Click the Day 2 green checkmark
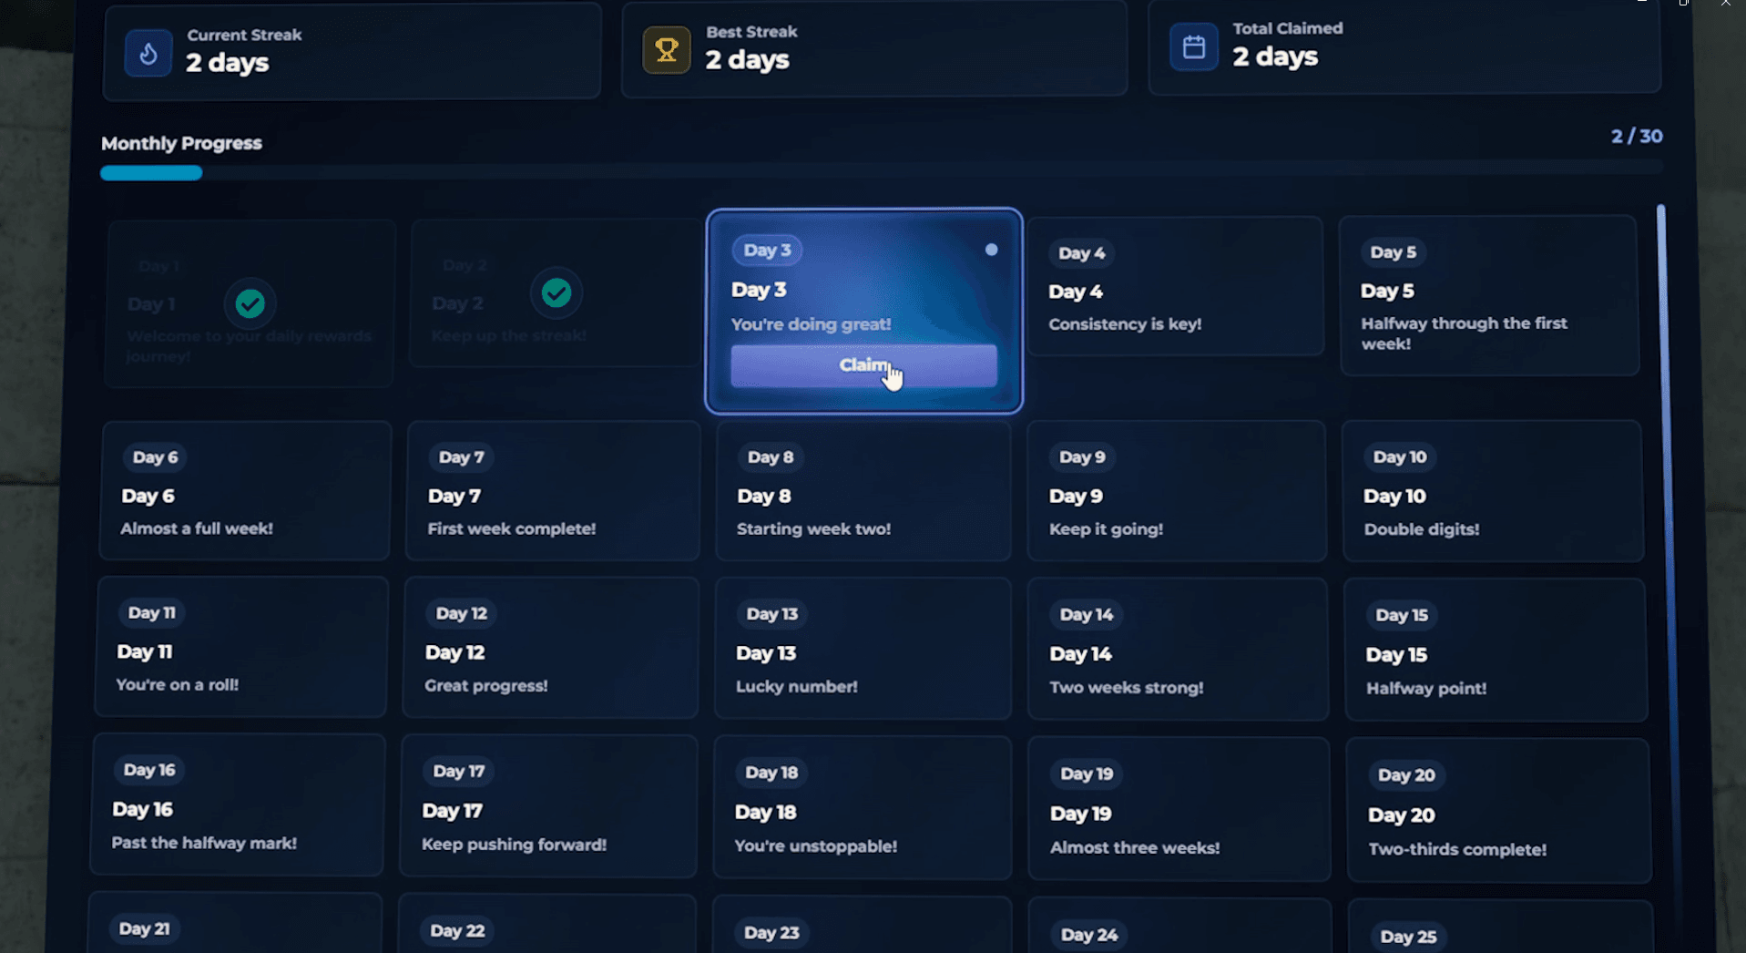 tap(556, 292)
